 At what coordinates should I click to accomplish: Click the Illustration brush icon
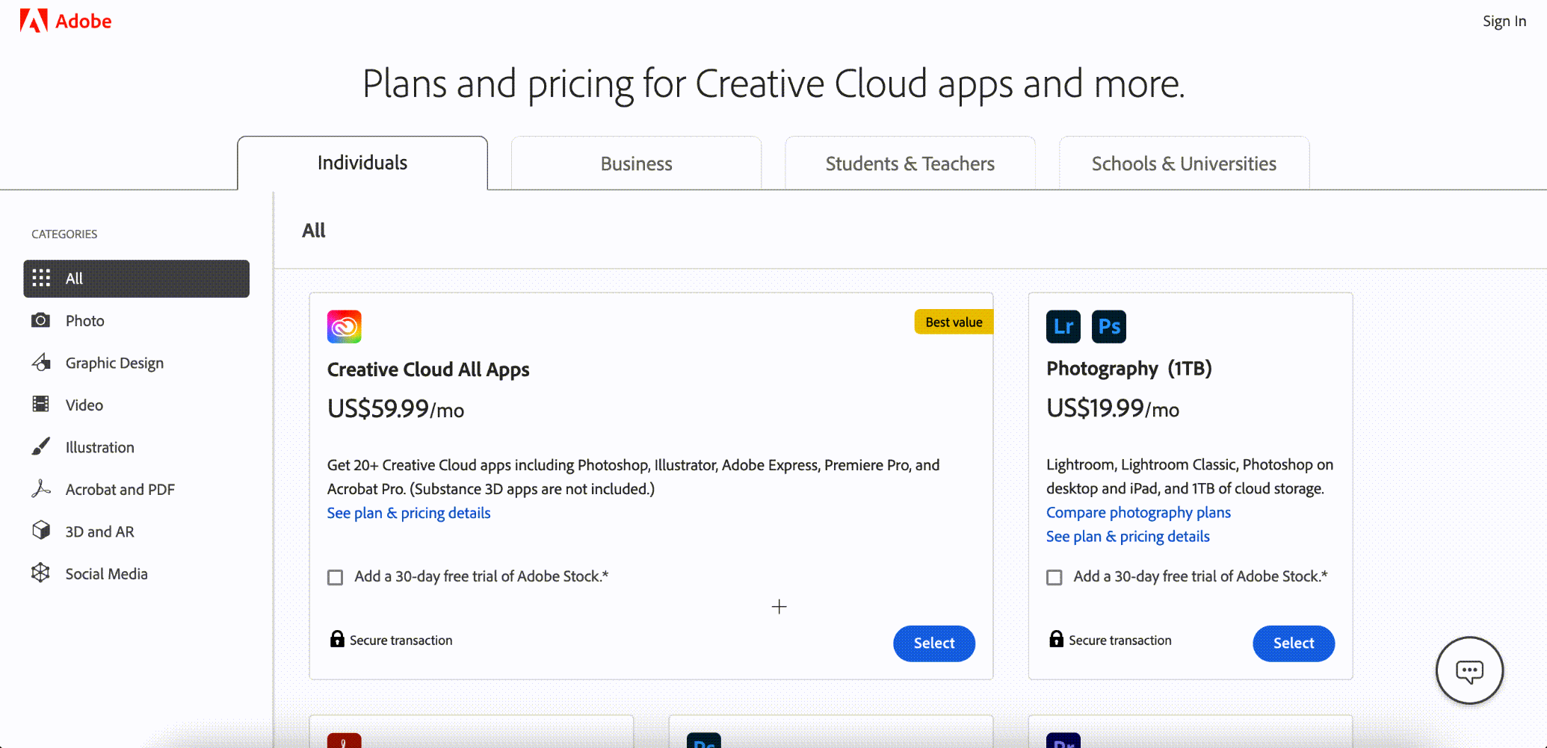point(41,446)
